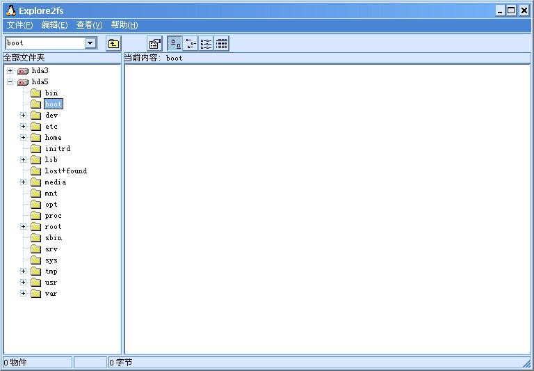Click the dev folder icon

click(35, 116)
